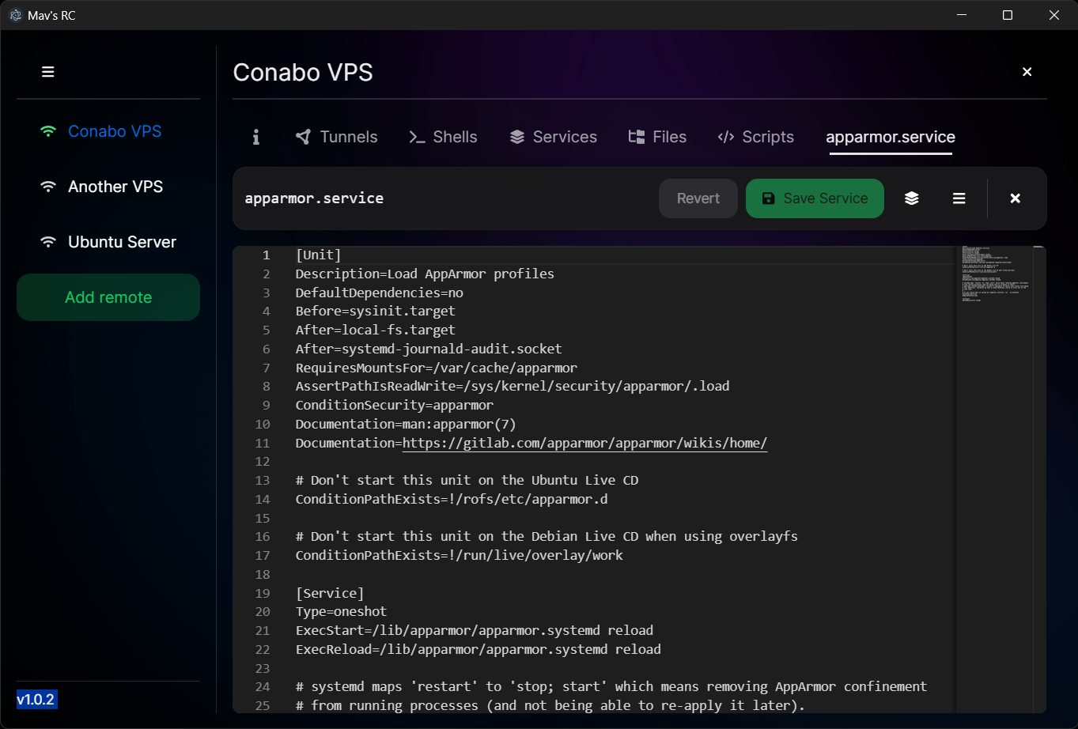The height and width of the screenshot is (729, 1078).
Task: Click the Conabo VPS wifi status icon
Action: [48, 131]
